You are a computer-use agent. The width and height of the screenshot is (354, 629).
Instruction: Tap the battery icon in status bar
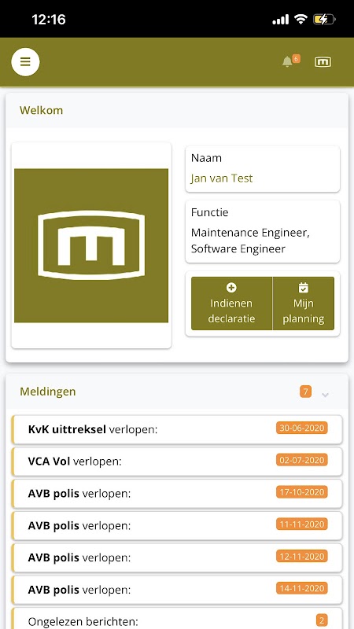pyautogui.click(x=324, y=19)
